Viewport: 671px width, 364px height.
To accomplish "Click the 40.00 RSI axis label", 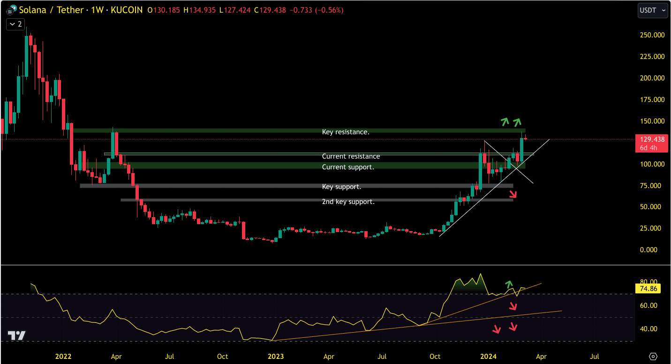I will (x=649, y=329).
